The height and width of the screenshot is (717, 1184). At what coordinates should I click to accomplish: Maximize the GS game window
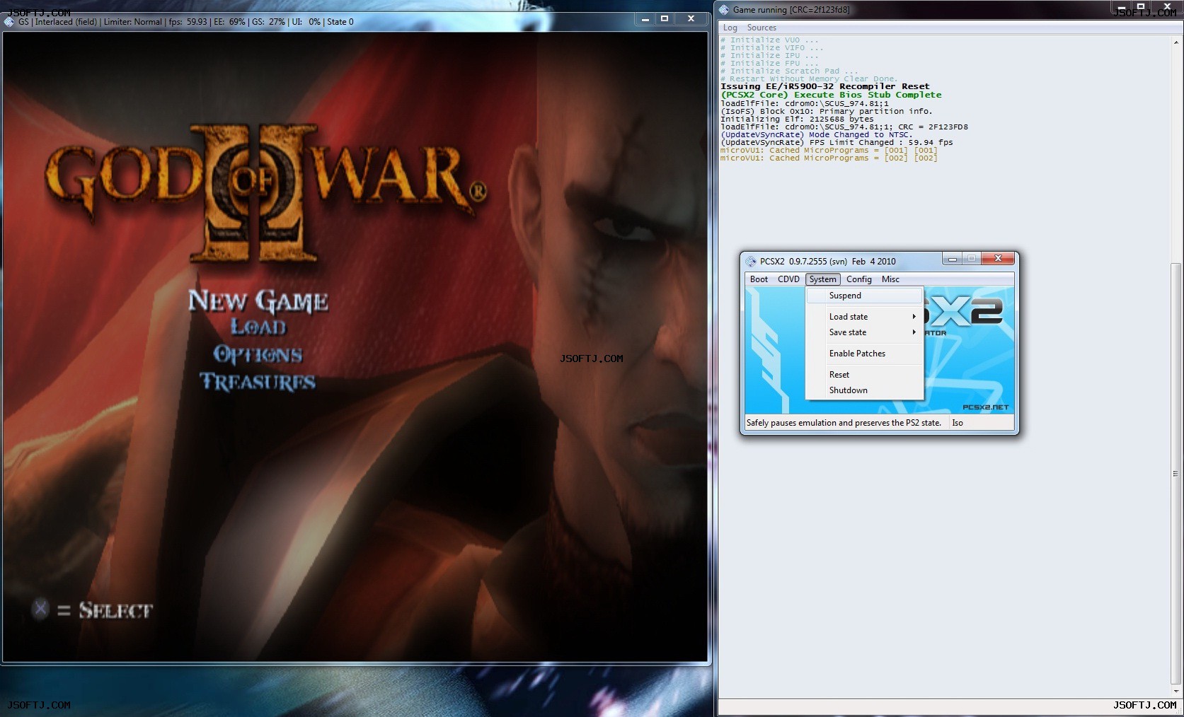click(x=665, y=19)
